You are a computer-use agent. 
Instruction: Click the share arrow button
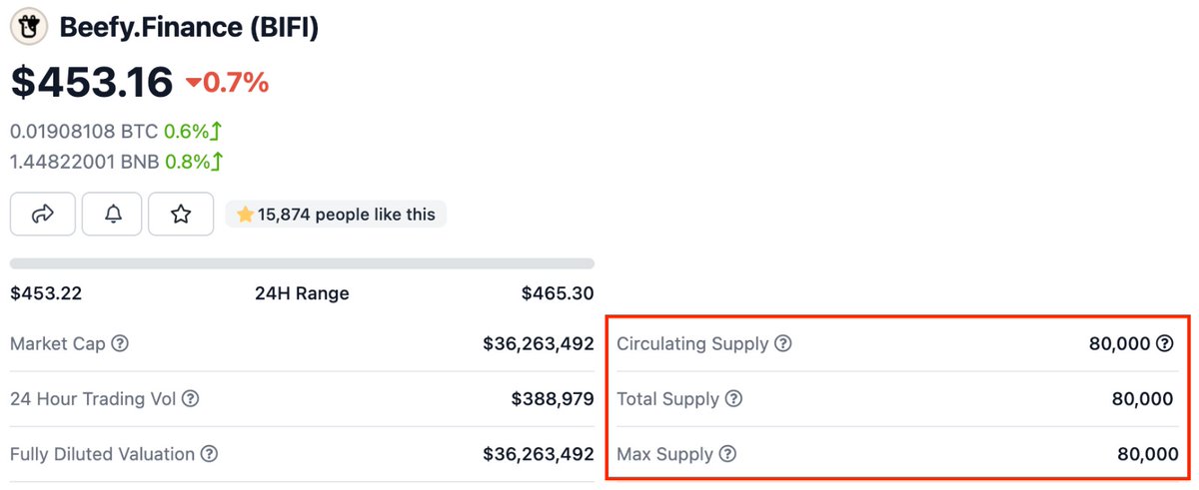pyautogui.click(x=43, y=214)
